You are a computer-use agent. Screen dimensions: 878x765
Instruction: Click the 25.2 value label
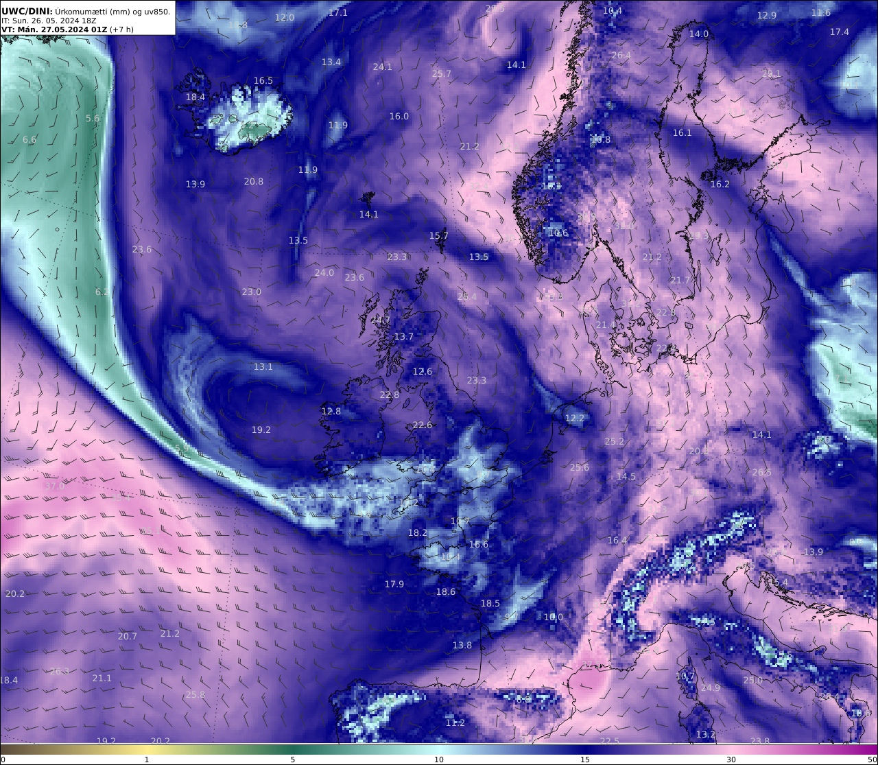(x=615, y=441)
